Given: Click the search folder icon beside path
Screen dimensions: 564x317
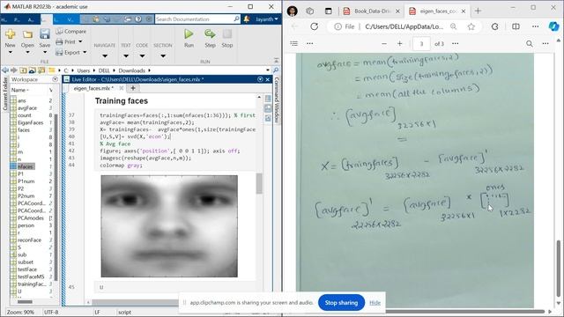Looking at the screenshot, I should pyautogui.click(x=276, y=70).
